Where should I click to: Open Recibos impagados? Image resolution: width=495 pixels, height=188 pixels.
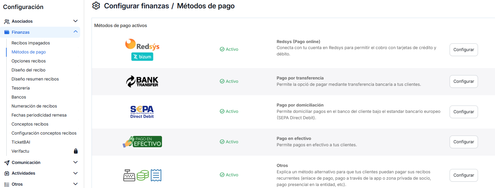(31, 43)
